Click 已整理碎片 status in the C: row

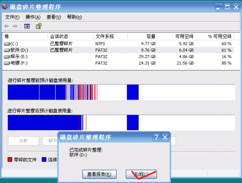(x=61, y=44)
